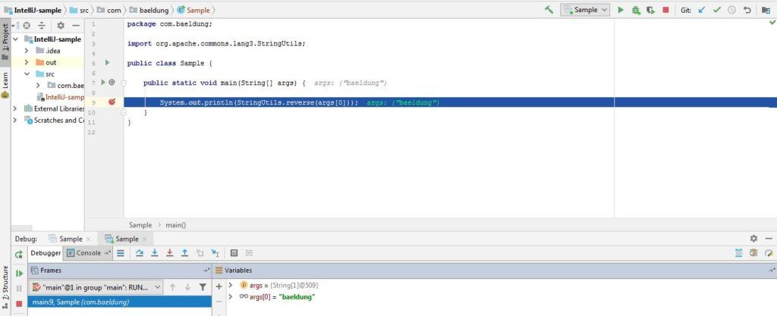Click Git Update Project blue arrow
The width and height of the screenshot is (777, 316).
[701, 10]
